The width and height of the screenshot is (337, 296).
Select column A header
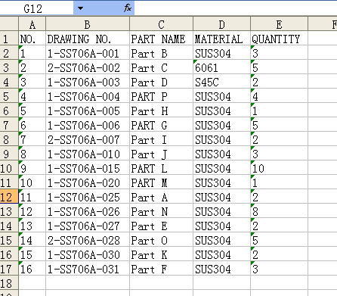pos(32,24)
